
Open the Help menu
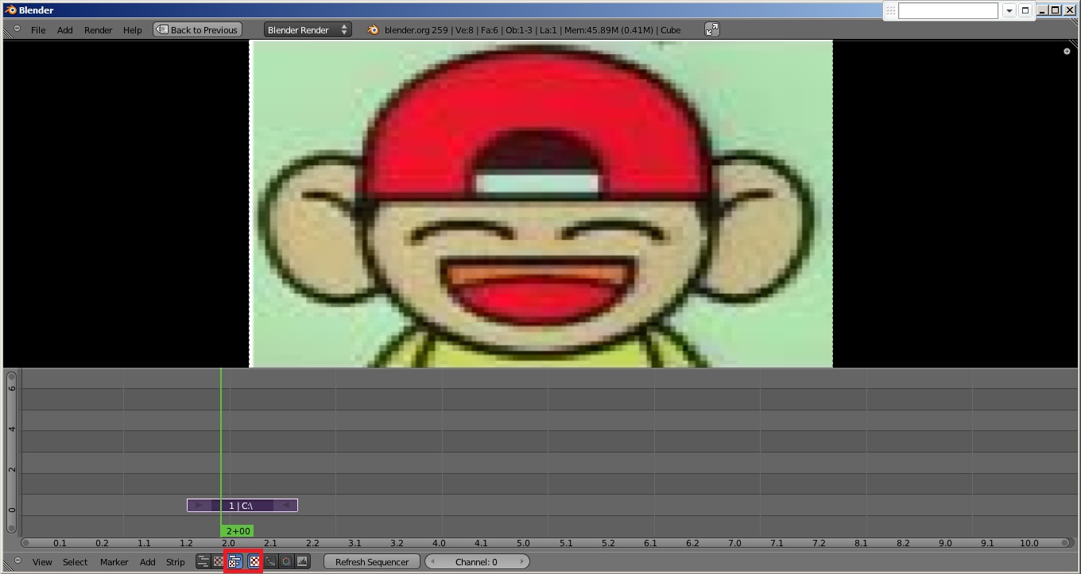coord(133,30)
